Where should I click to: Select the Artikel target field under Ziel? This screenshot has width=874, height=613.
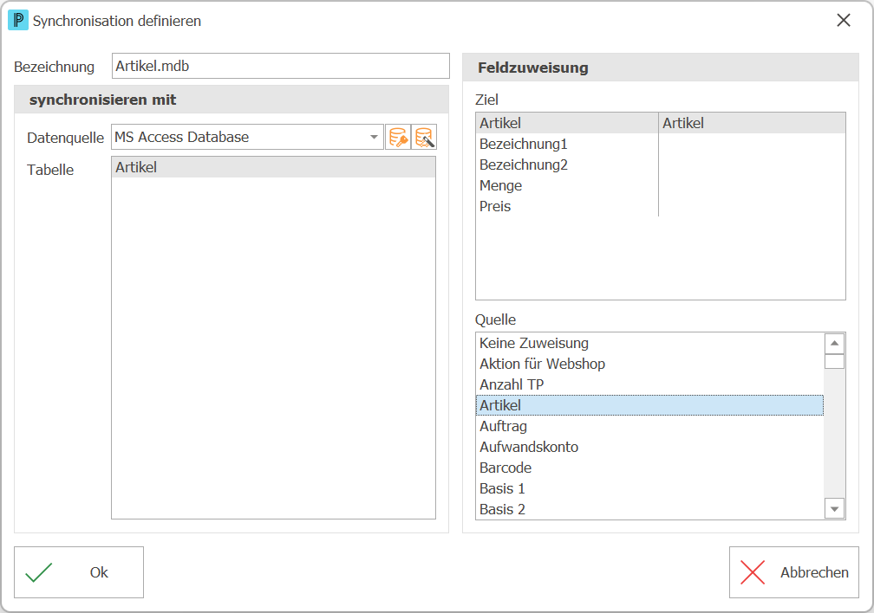click(x=567, y=123)
